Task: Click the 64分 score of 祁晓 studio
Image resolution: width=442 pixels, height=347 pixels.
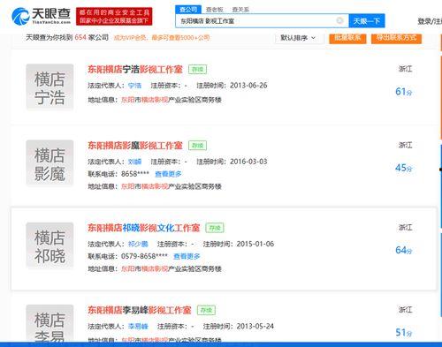Action: 403,250
